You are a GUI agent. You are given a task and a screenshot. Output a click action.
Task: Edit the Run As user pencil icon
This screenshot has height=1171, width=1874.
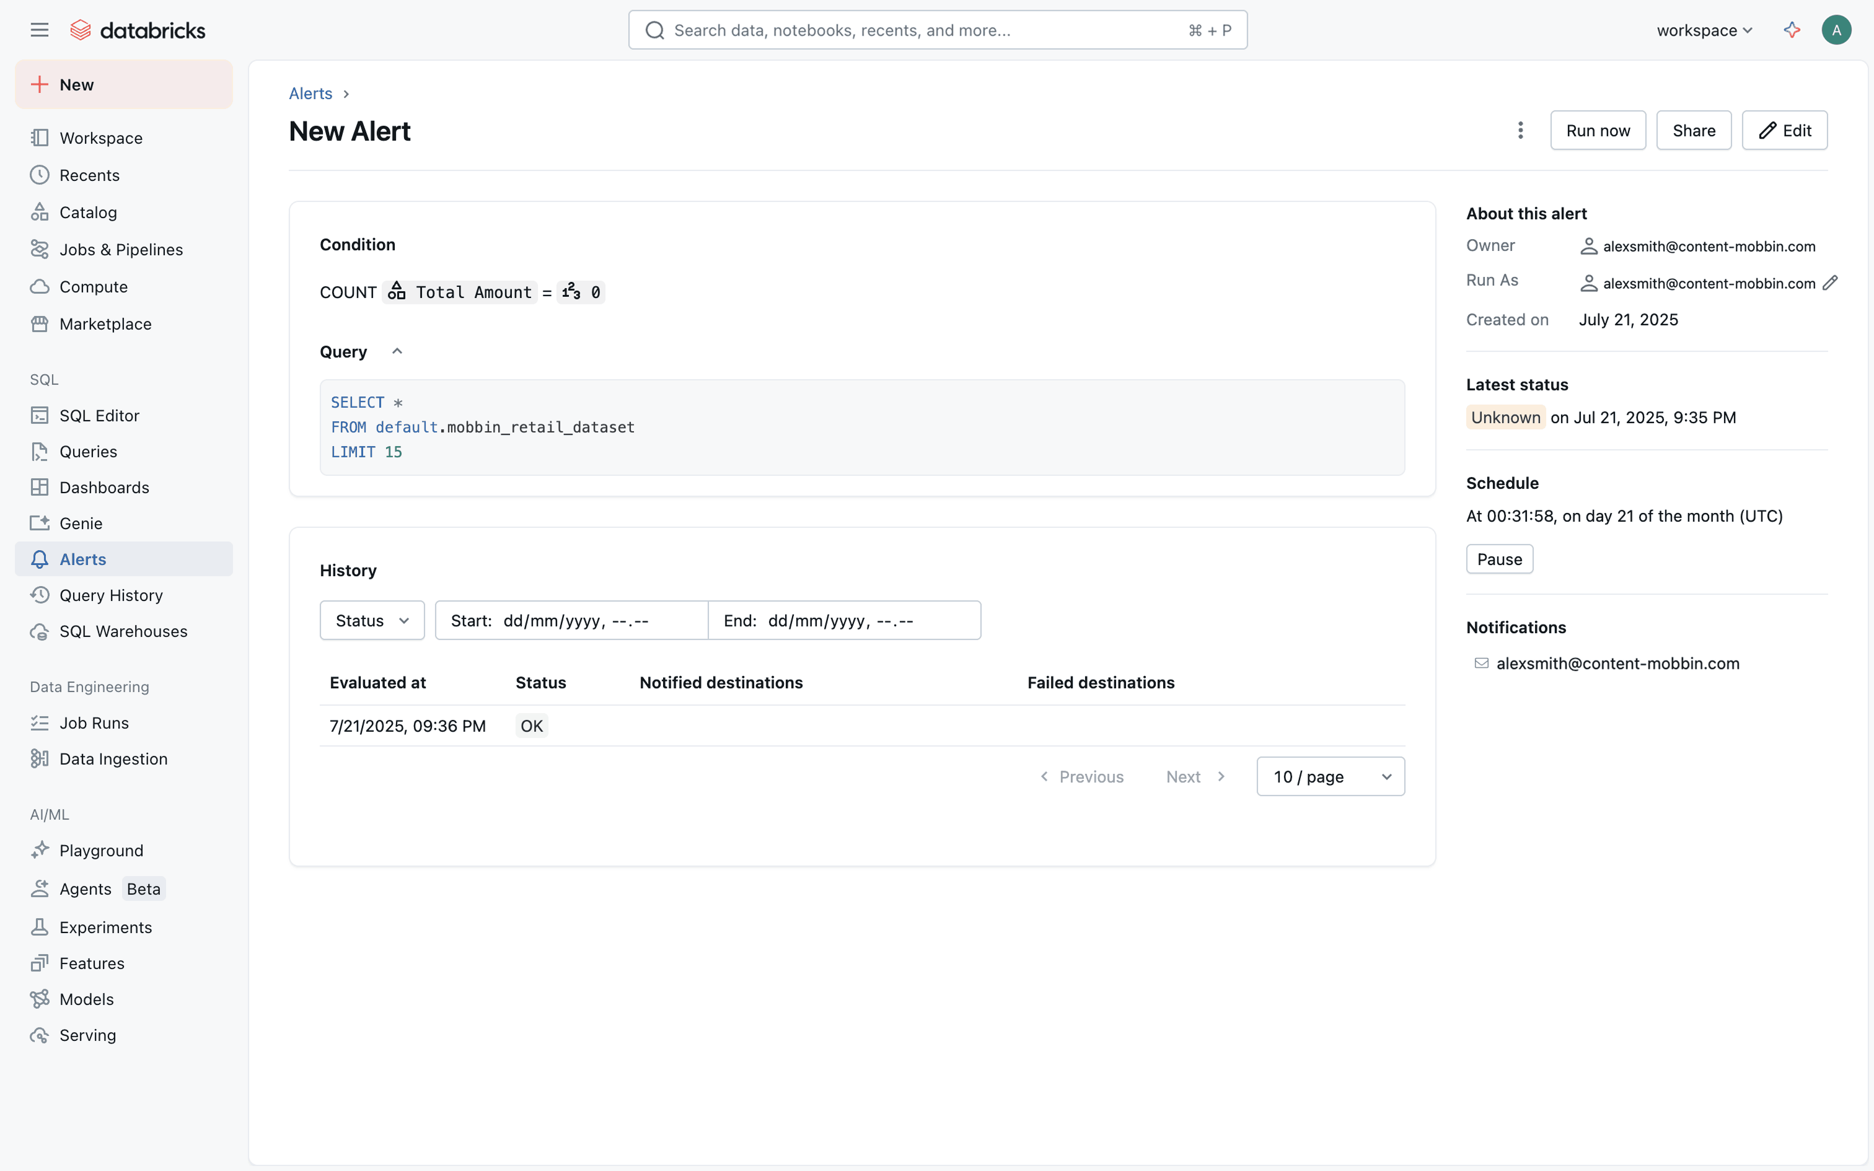(x=1830, y=284)
